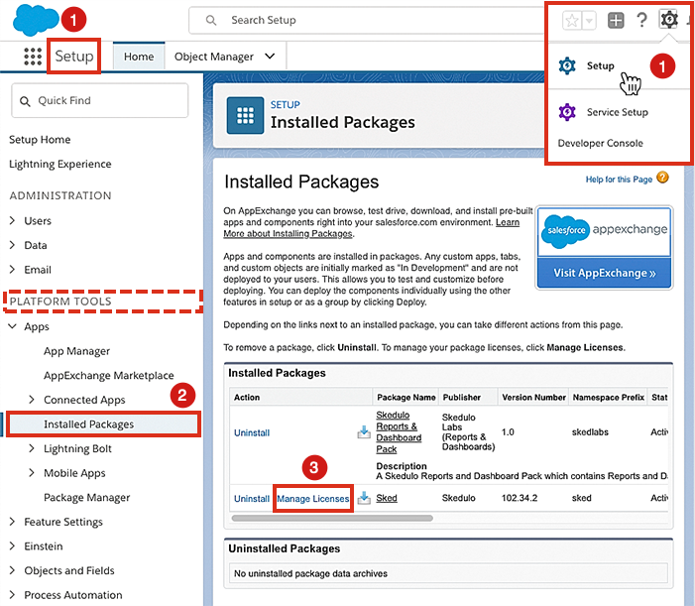Click the skedlabs namespace cell
The width and height of the screenshot is (695, 606).
point(590,432)
